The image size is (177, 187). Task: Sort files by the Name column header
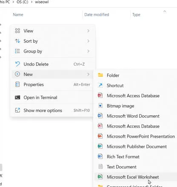click(x=18, y=14)
